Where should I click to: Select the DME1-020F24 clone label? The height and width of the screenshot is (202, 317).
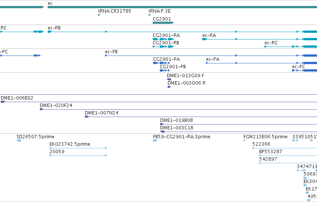56,105
